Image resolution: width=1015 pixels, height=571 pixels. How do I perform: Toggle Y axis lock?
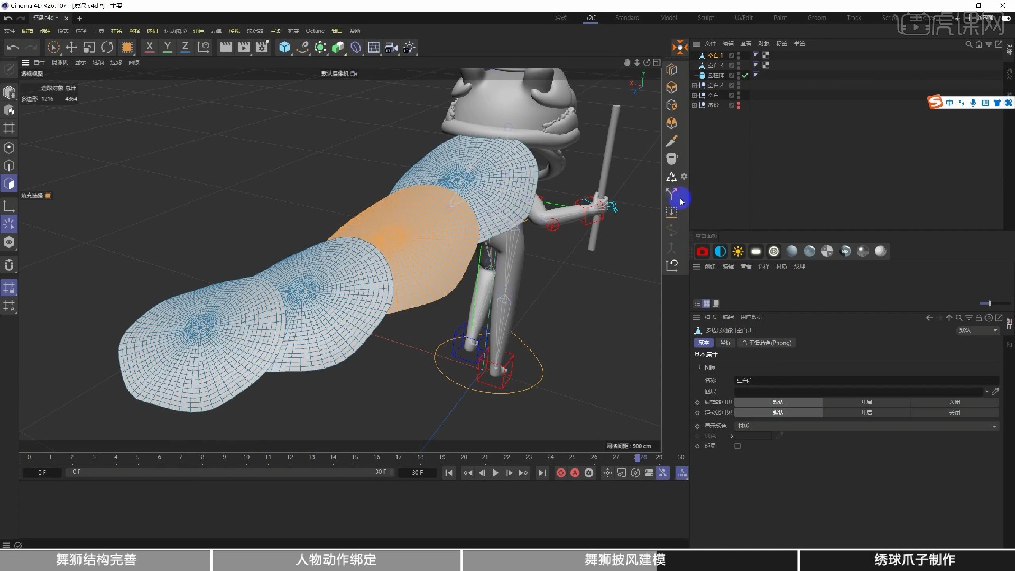[x=168, y=48]
